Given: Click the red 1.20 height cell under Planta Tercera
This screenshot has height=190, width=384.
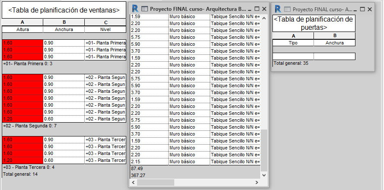Looking at the screenshot, I should (22, 160).
